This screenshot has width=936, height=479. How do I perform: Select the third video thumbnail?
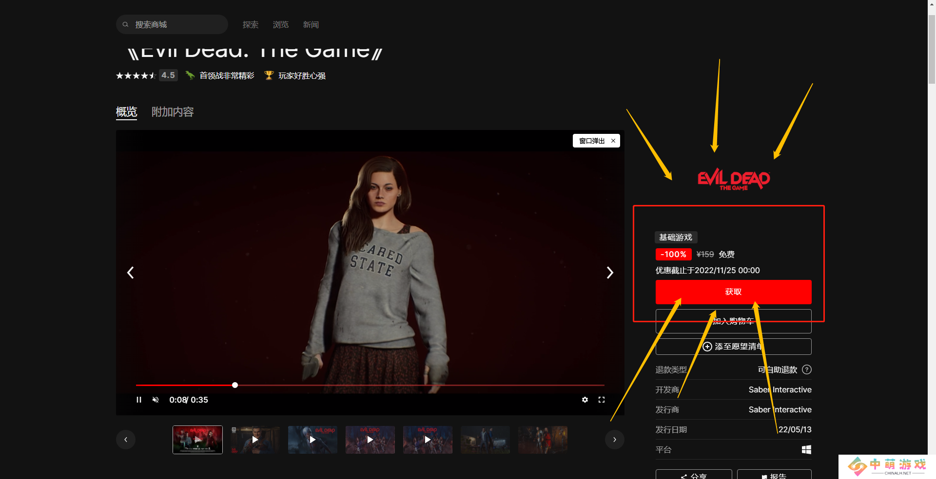tap(312, 440)
